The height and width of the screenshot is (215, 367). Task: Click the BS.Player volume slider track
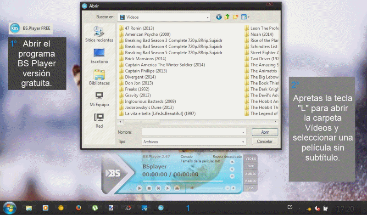coord(210,188)
